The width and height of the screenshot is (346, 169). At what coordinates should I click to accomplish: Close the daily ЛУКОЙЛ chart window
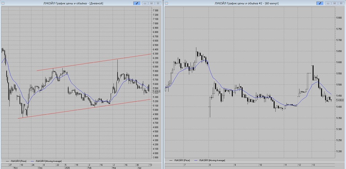point(158,3)
